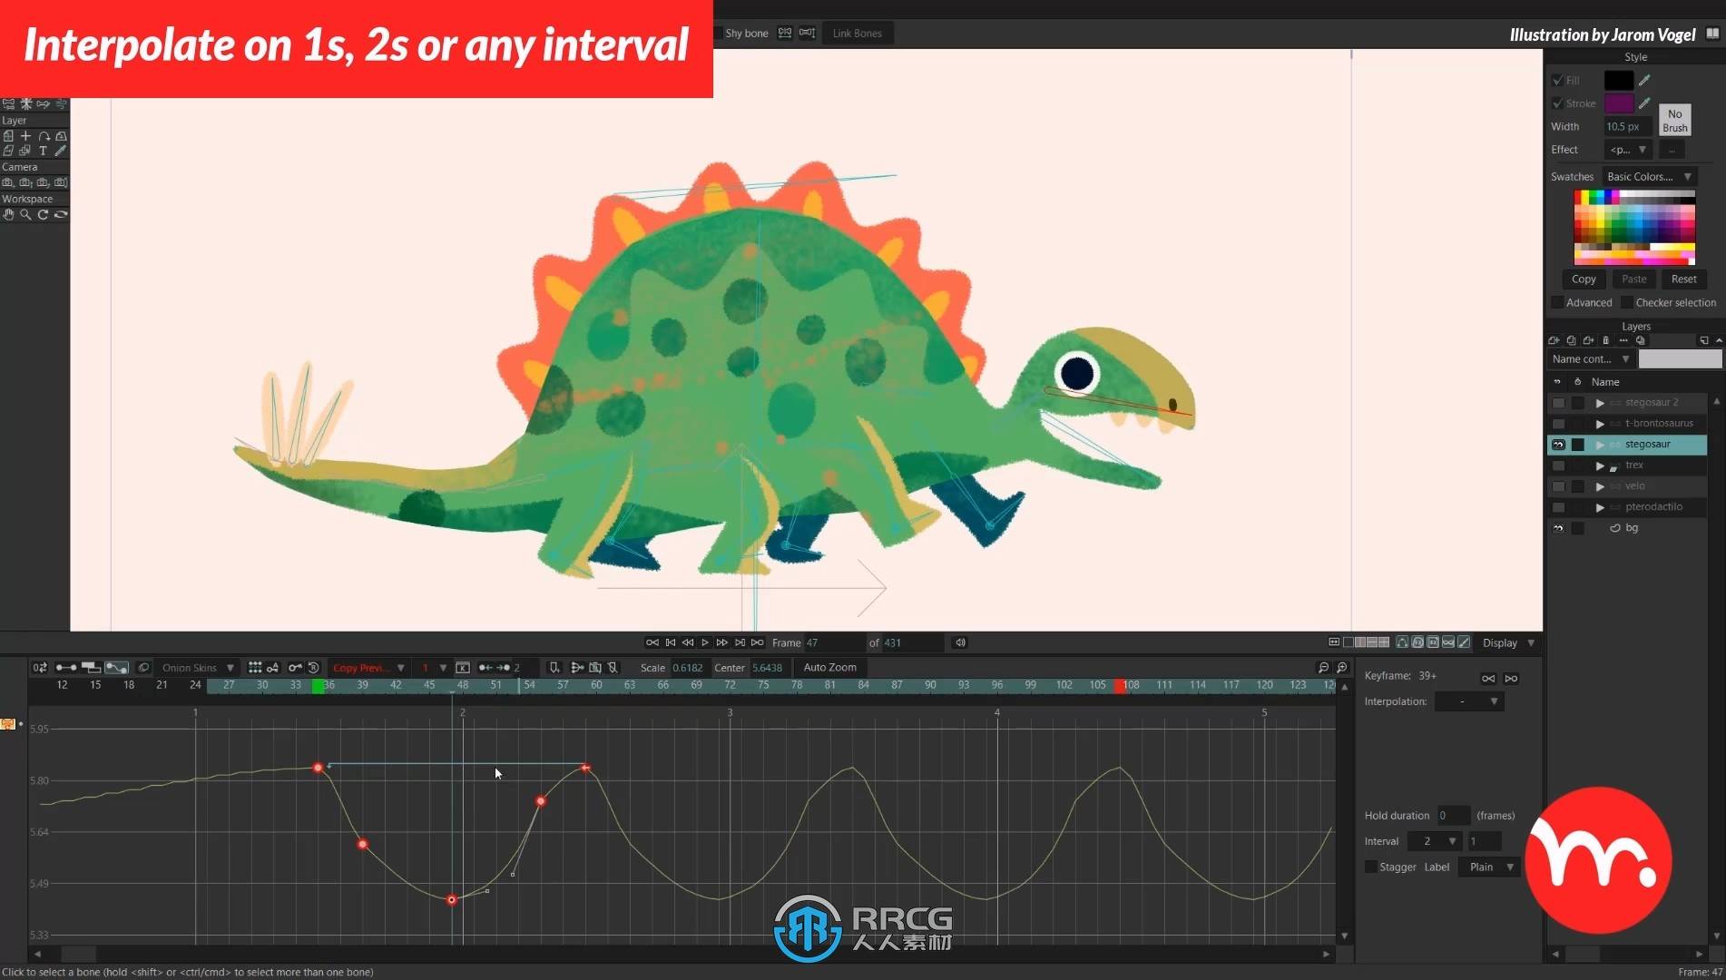Select the Text tool in Layer tools
The height and width of the screenshot is (980, 1726).
coord(43,151)
